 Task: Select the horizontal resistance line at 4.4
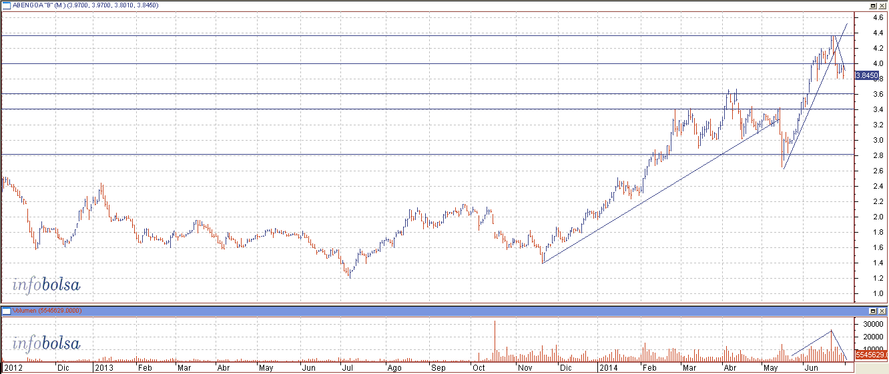tap(427, 35)
